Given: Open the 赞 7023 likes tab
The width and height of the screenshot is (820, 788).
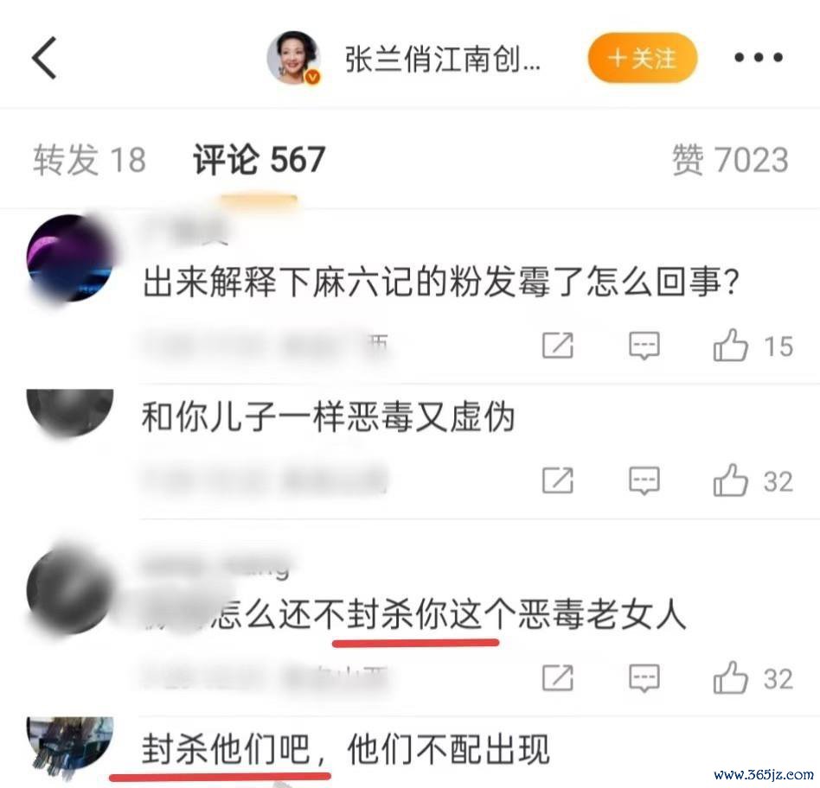Looking at the screenshot, I should coord(730,159).
